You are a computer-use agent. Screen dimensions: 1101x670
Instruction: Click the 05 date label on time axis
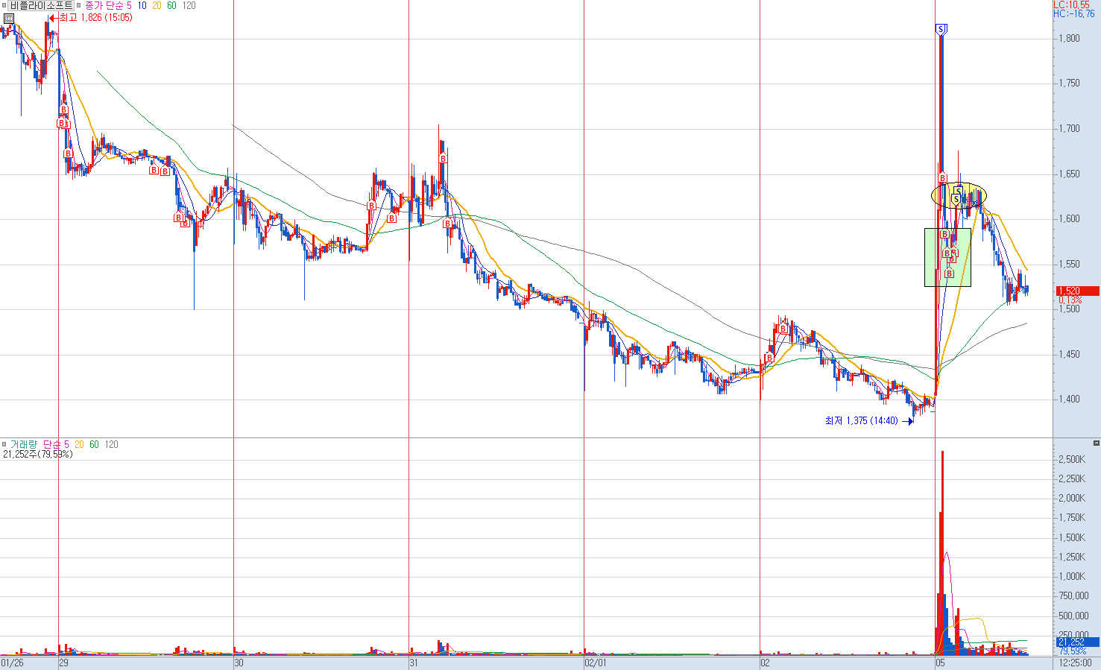pyautogui.click(x=941, y=663)
